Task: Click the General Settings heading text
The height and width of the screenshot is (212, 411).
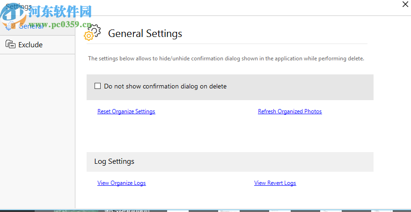Action: pos(145,34)
